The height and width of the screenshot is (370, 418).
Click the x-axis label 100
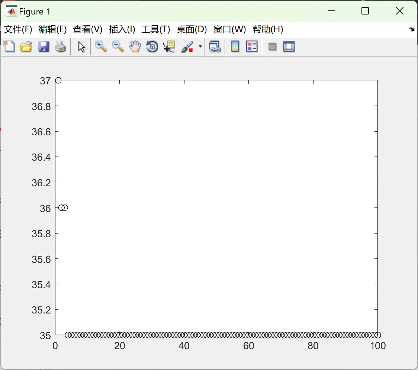378,346
